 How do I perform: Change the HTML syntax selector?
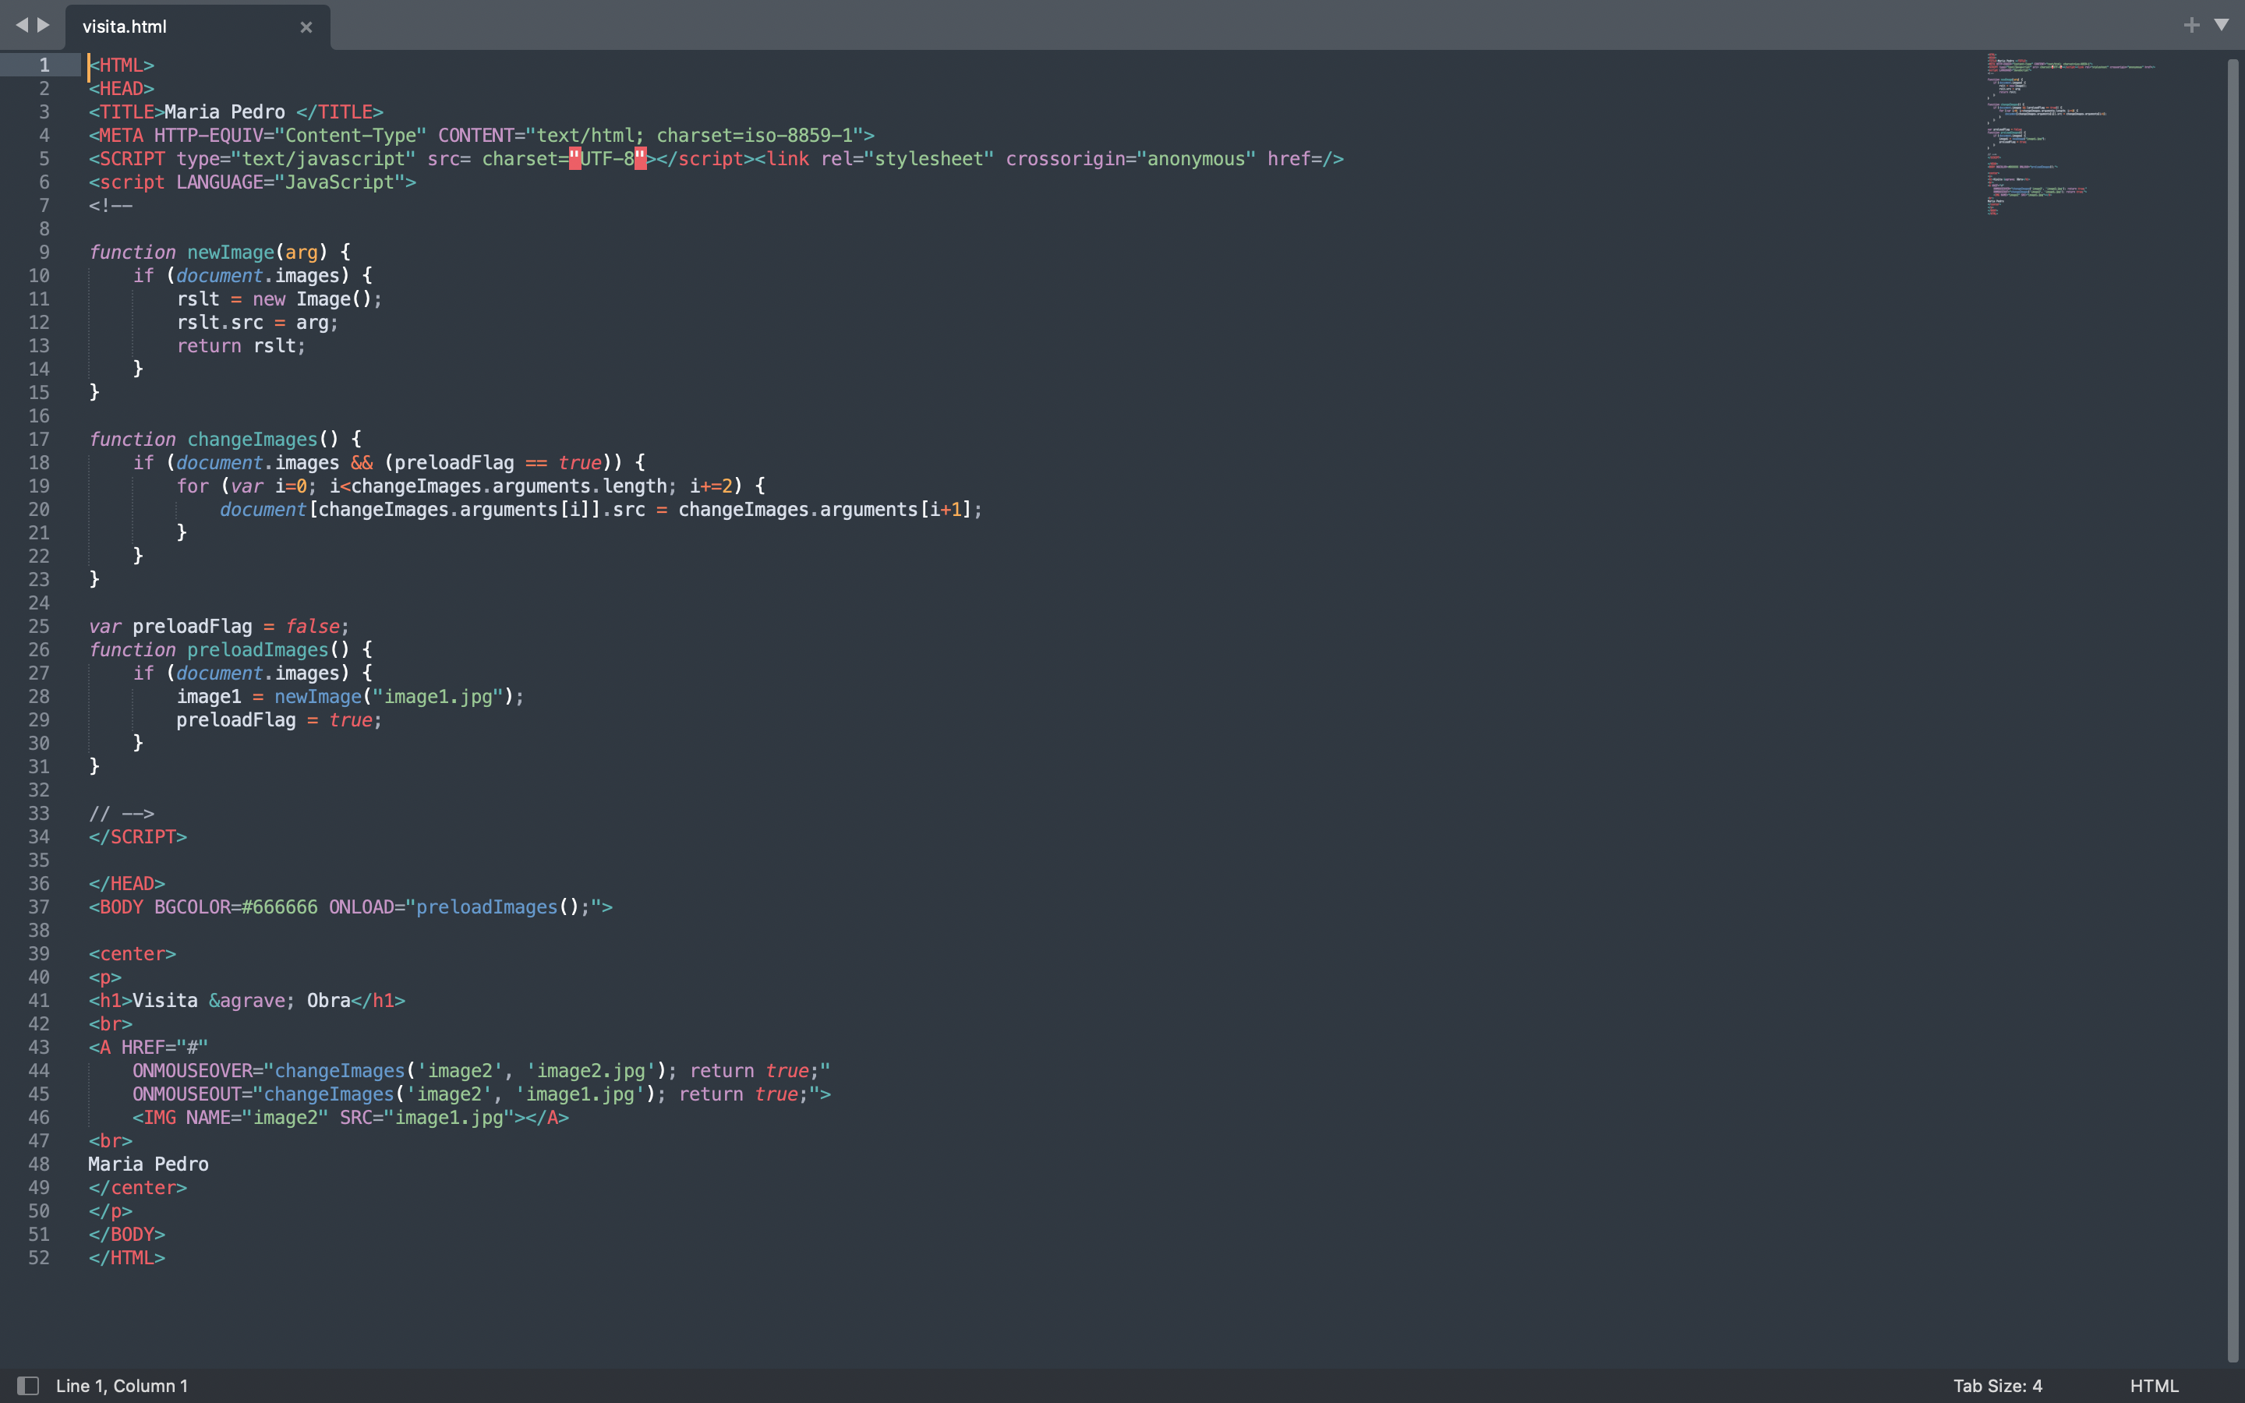point(2153,1385)
